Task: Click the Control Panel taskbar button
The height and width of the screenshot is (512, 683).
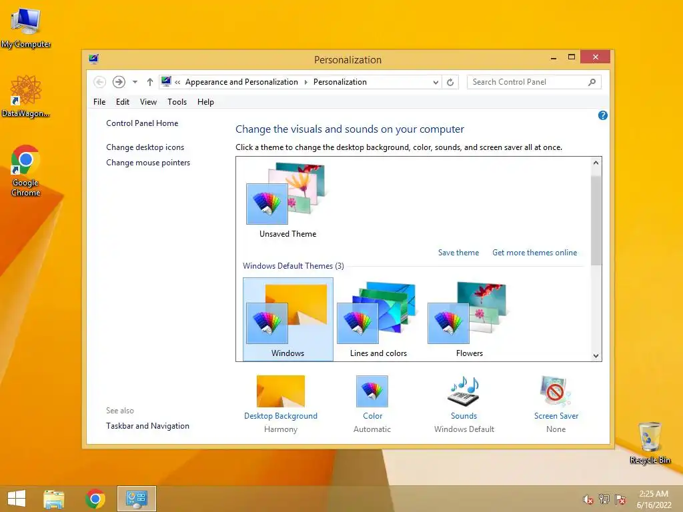Action: click(x=136, y=499)
